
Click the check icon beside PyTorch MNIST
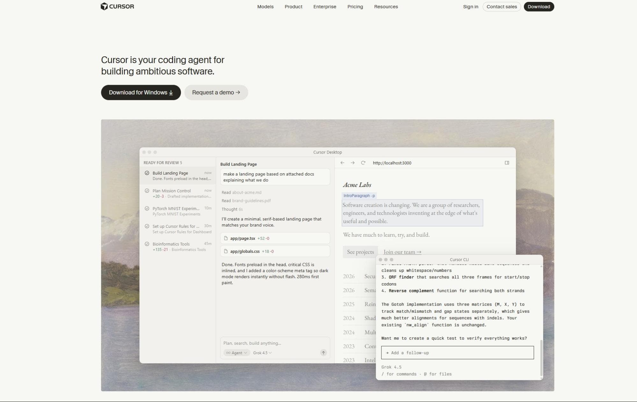pyautogui.click(x=147, y=208)
